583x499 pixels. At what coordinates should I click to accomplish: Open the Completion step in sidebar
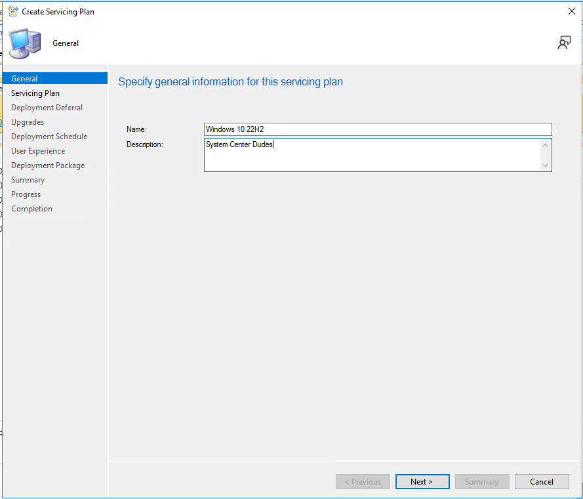point(31,208)
